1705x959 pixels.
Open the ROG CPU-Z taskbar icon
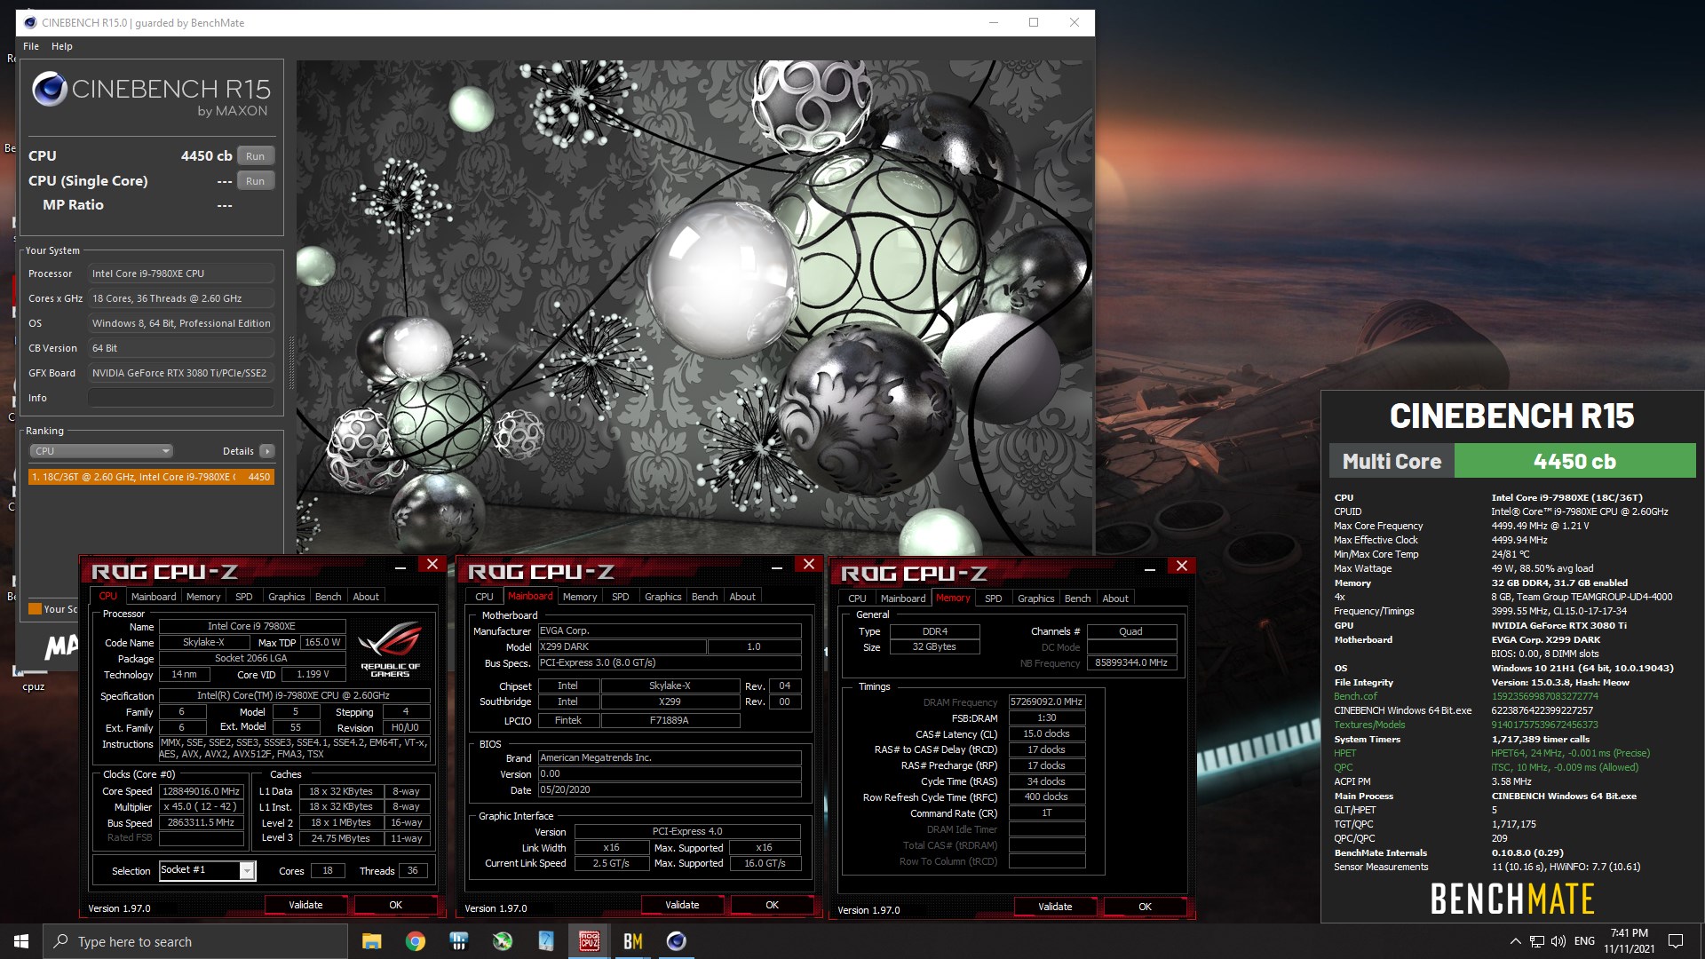click(589, 941)
